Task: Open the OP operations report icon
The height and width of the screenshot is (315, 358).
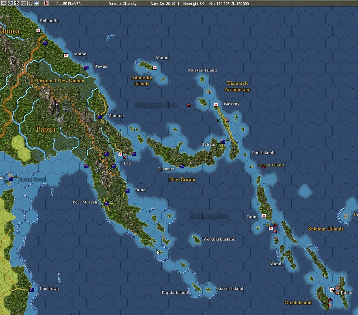Action: (23, 3)
